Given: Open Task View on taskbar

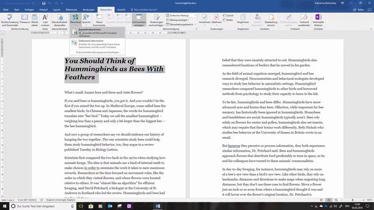Looking at the screenshot, I should 81,206.
